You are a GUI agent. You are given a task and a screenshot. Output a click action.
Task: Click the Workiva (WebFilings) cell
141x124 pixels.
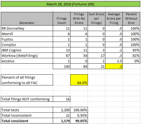[x=27, y=55]
